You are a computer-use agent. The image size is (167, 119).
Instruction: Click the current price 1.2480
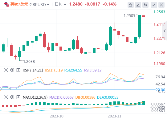(x=76, y=4)
